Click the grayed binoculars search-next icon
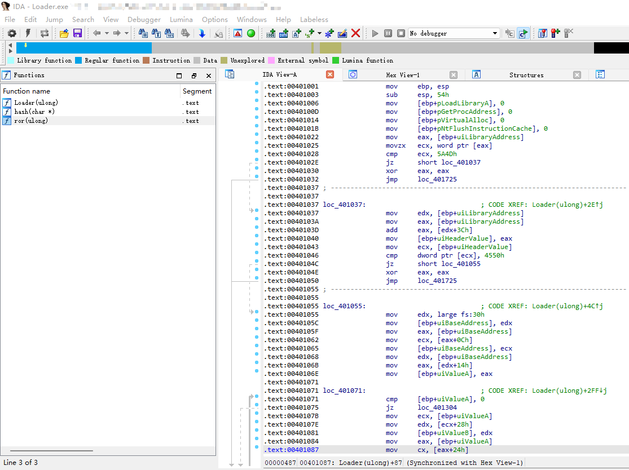This screenshot has height=470, width=629. click(186, 33)
